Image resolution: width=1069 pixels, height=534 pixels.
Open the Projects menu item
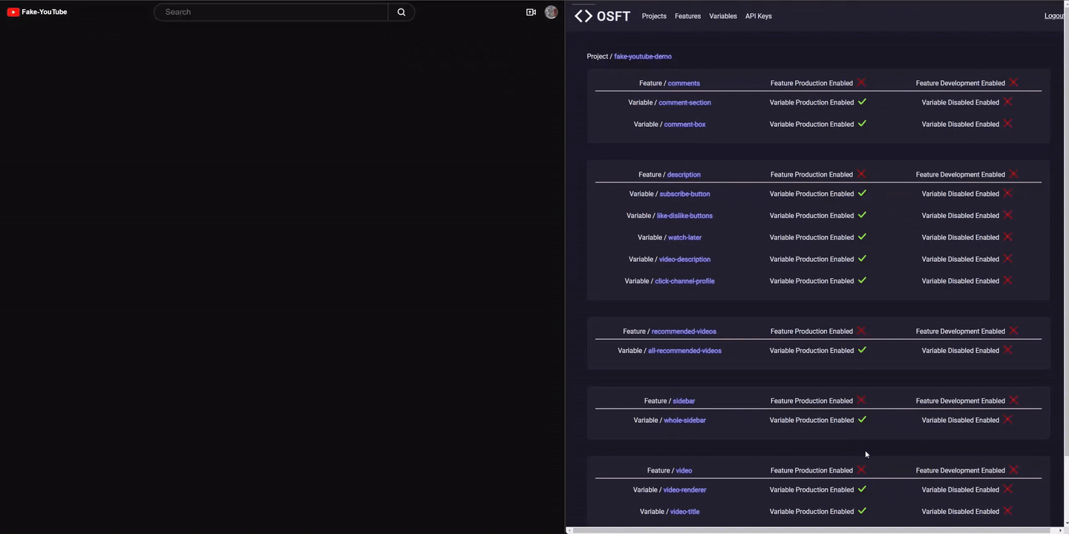pyautogui.click(x=654, y=16)
